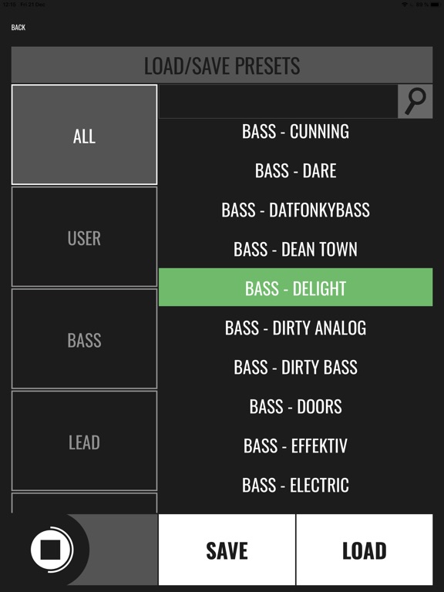Open the BASS category filter
Screen dimensions: 444x592
[84, 338]
